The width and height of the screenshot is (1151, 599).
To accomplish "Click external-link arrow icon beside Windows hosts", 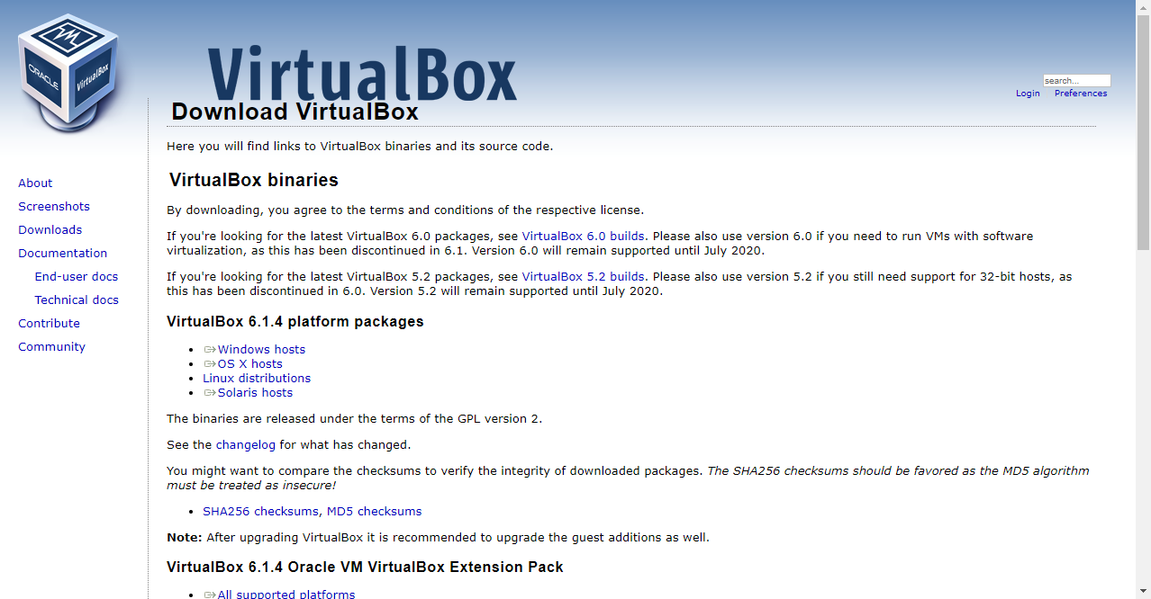I will point(210,350).
